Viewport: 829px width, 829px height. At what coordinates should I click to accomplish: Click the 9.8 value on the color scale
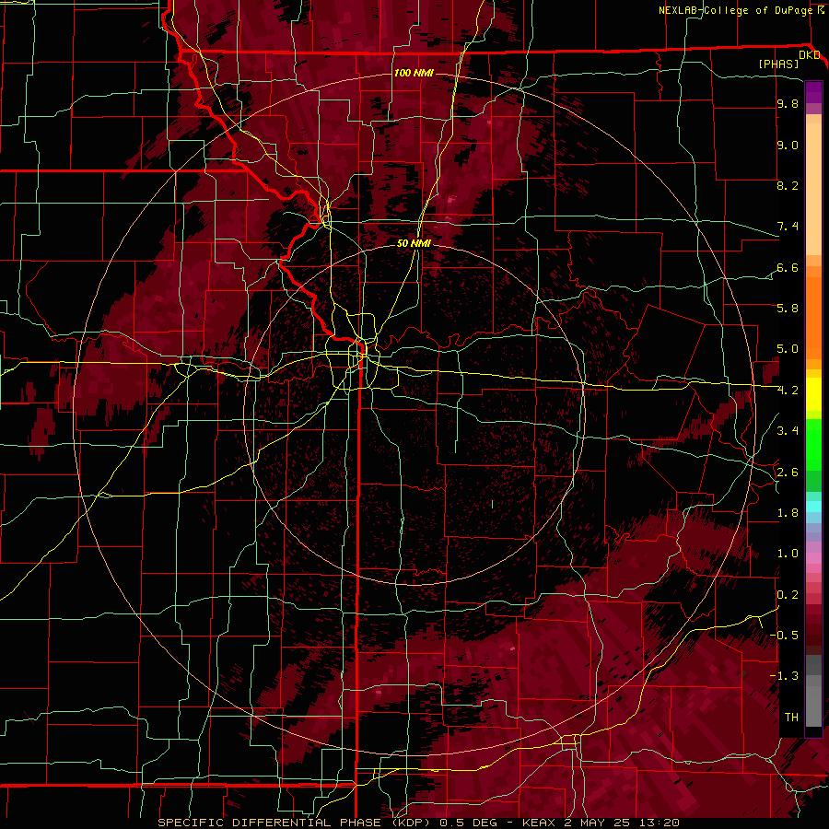(x=788, y=104)
